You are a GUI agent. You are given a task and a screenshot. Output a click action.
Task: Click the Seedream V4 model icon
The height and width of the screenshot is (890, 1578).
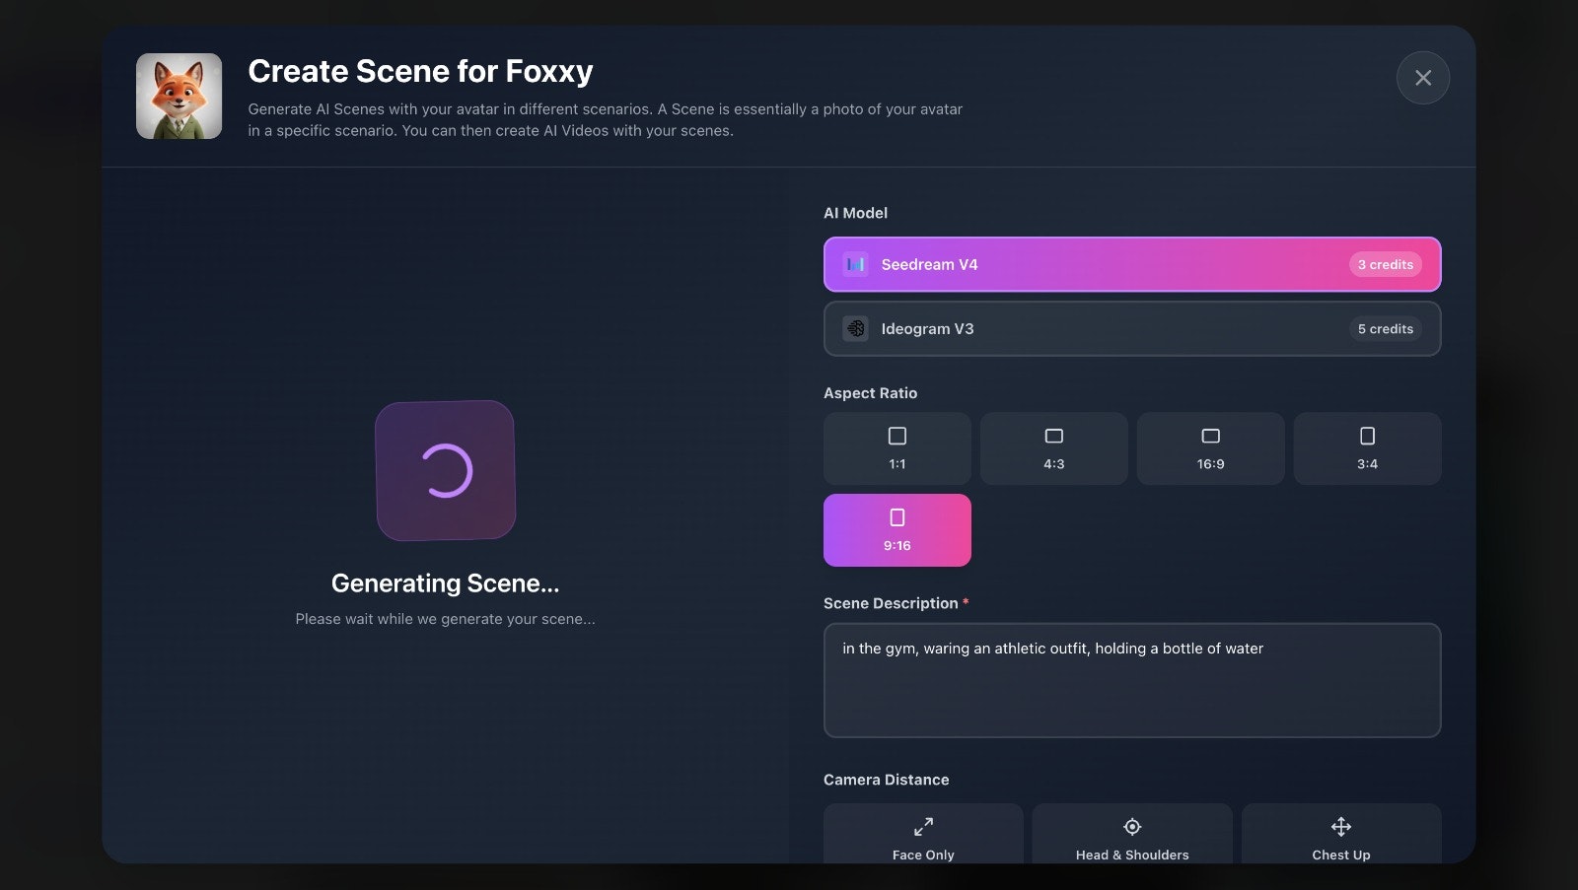click(855, 264)
